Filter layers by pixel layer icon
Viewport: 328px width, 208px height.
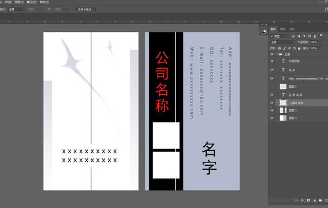coord(293,36)
